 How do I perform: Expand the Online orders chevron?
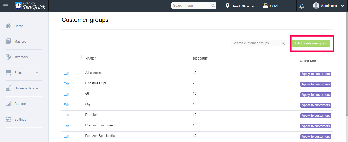point(37,88)
